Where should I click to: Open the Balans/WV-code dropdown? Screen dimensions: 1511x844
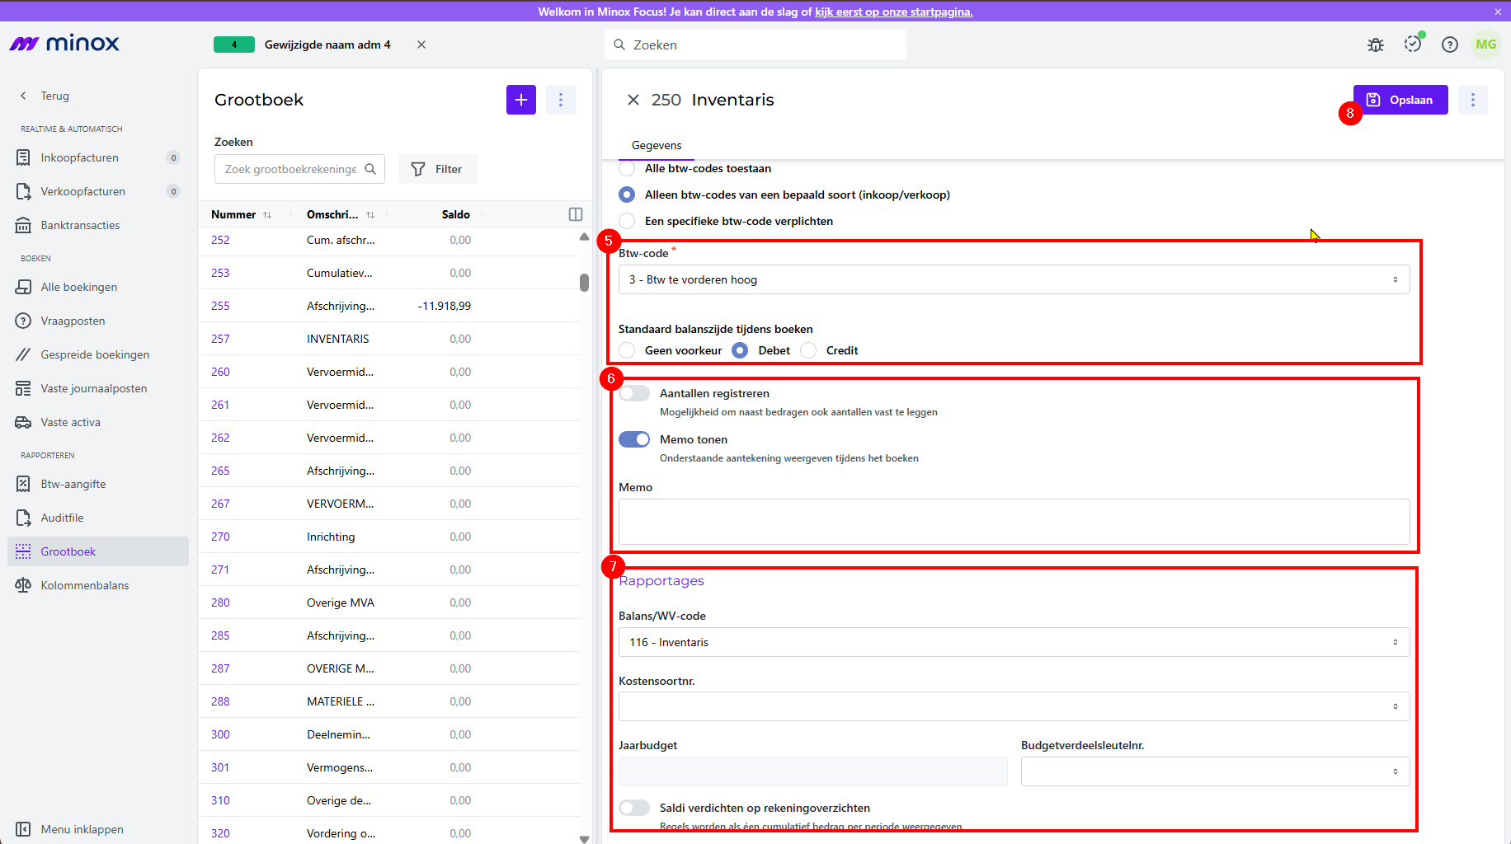[1014, 642]
